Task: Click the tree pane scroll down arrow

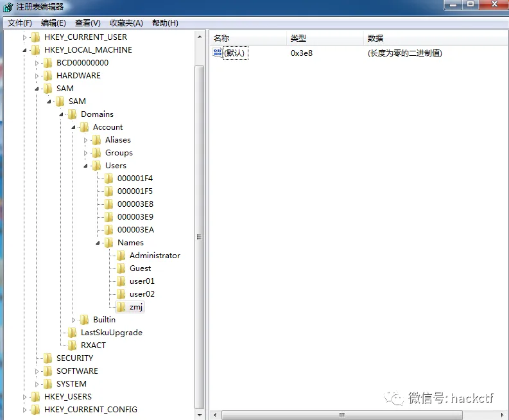Action: point(200,415)
